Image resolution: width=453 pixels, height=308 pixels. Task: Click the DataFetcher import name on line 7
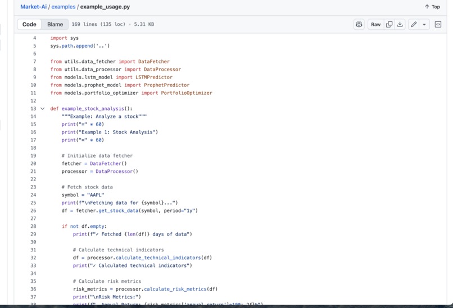pos(153,61)
